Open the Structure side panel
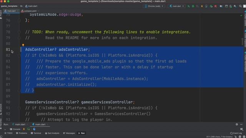This screenshot has height=138, width=246. [x=1, y=109]
